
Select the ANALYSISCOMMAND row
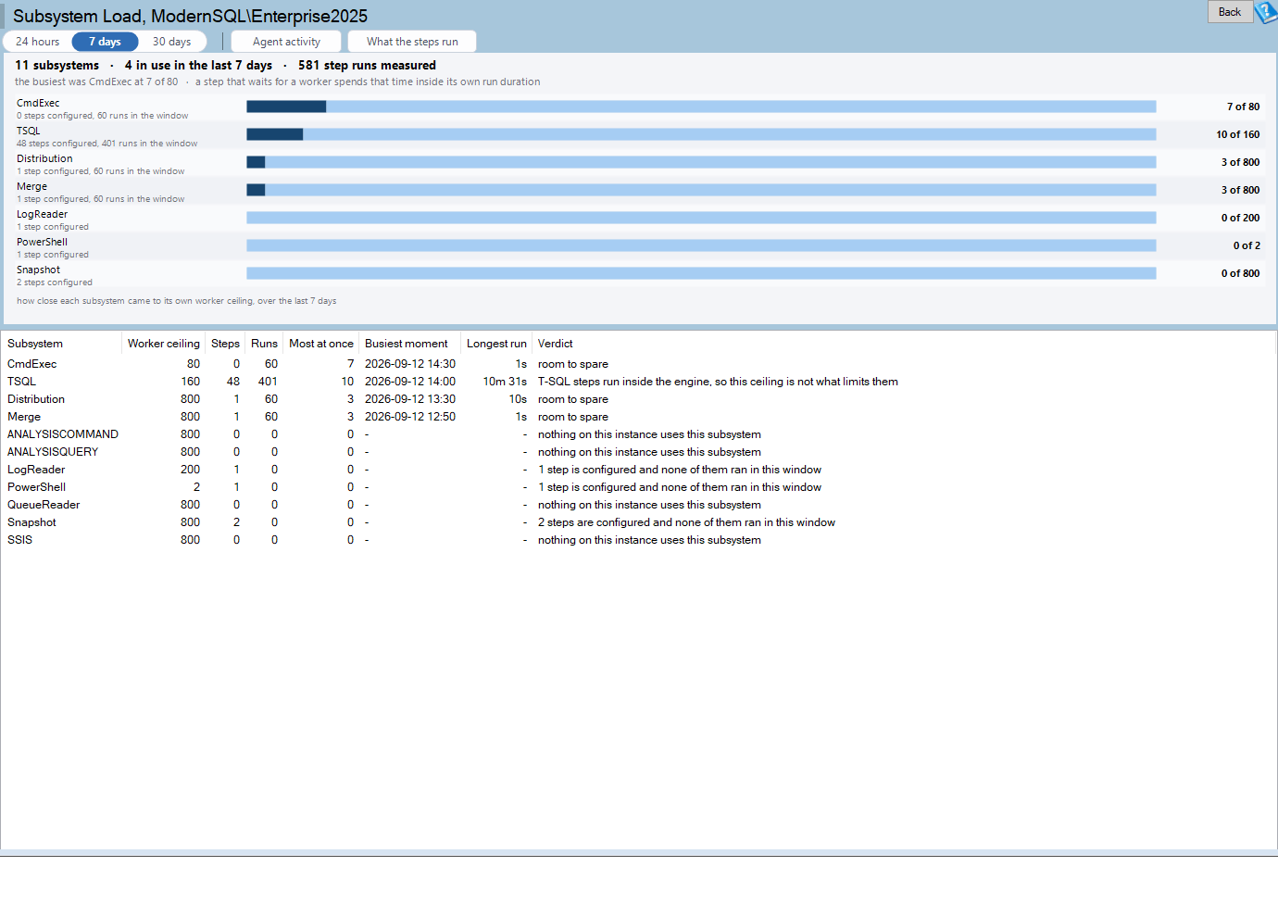(x=638, y=434)
